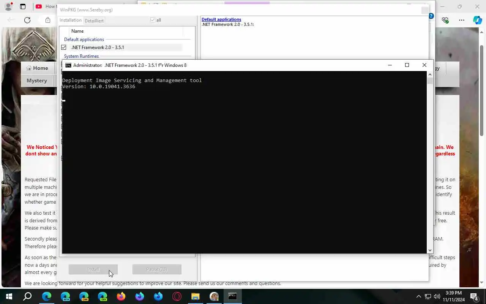486x304 pixels.
Task: Open Opera browser from the taskbar
Action: (x=177, y=296)
